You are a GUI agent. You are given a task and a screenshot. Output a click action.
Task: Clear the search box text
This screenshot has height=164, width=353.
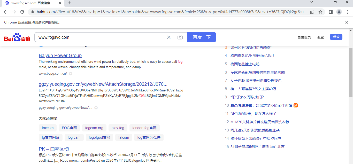[x=169, y=37]
